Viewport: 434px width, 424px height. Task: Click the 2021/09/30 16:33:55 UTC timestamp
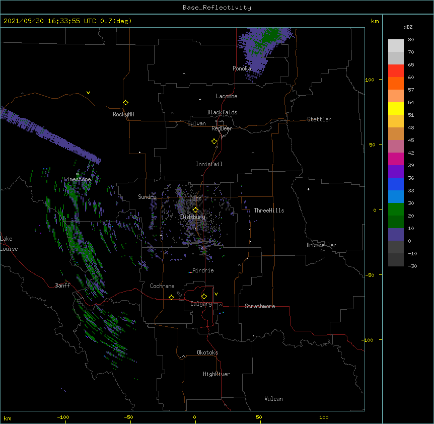50,21
